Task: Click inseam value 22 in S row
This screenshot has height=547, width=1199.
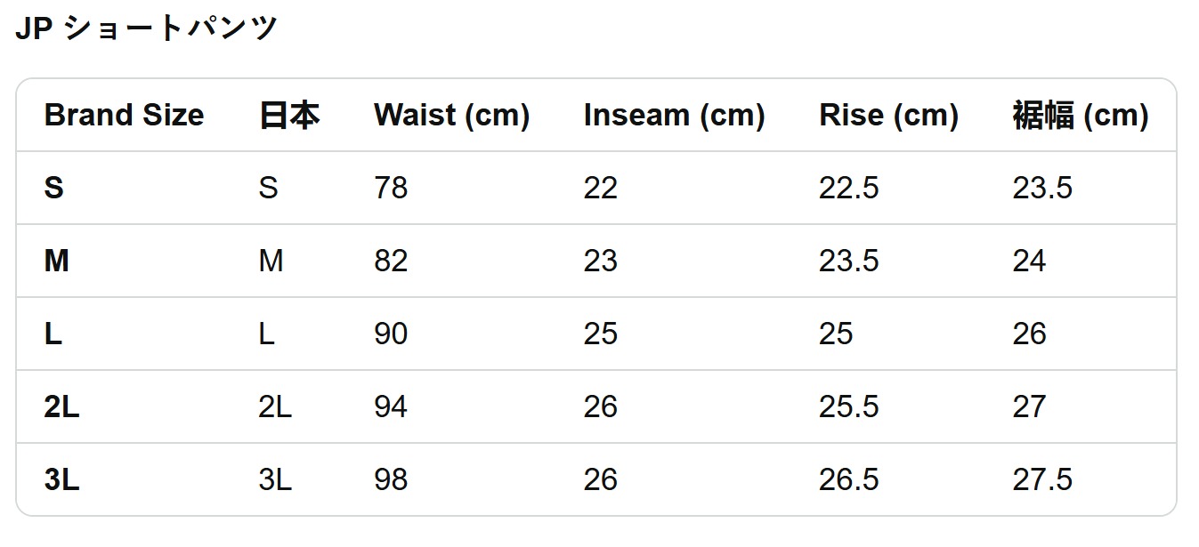Action: pos(601,188)
